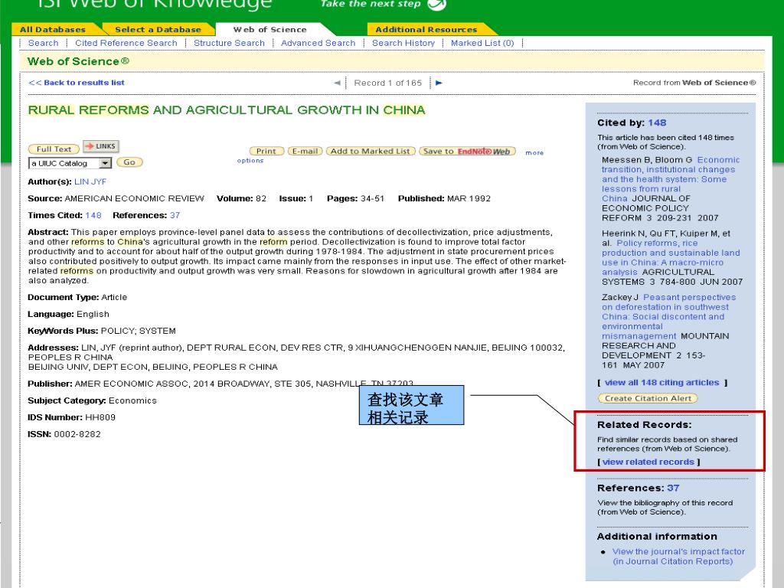Click author link LIN JYF
Screen dimensions: 784x588
pos(90,181)
